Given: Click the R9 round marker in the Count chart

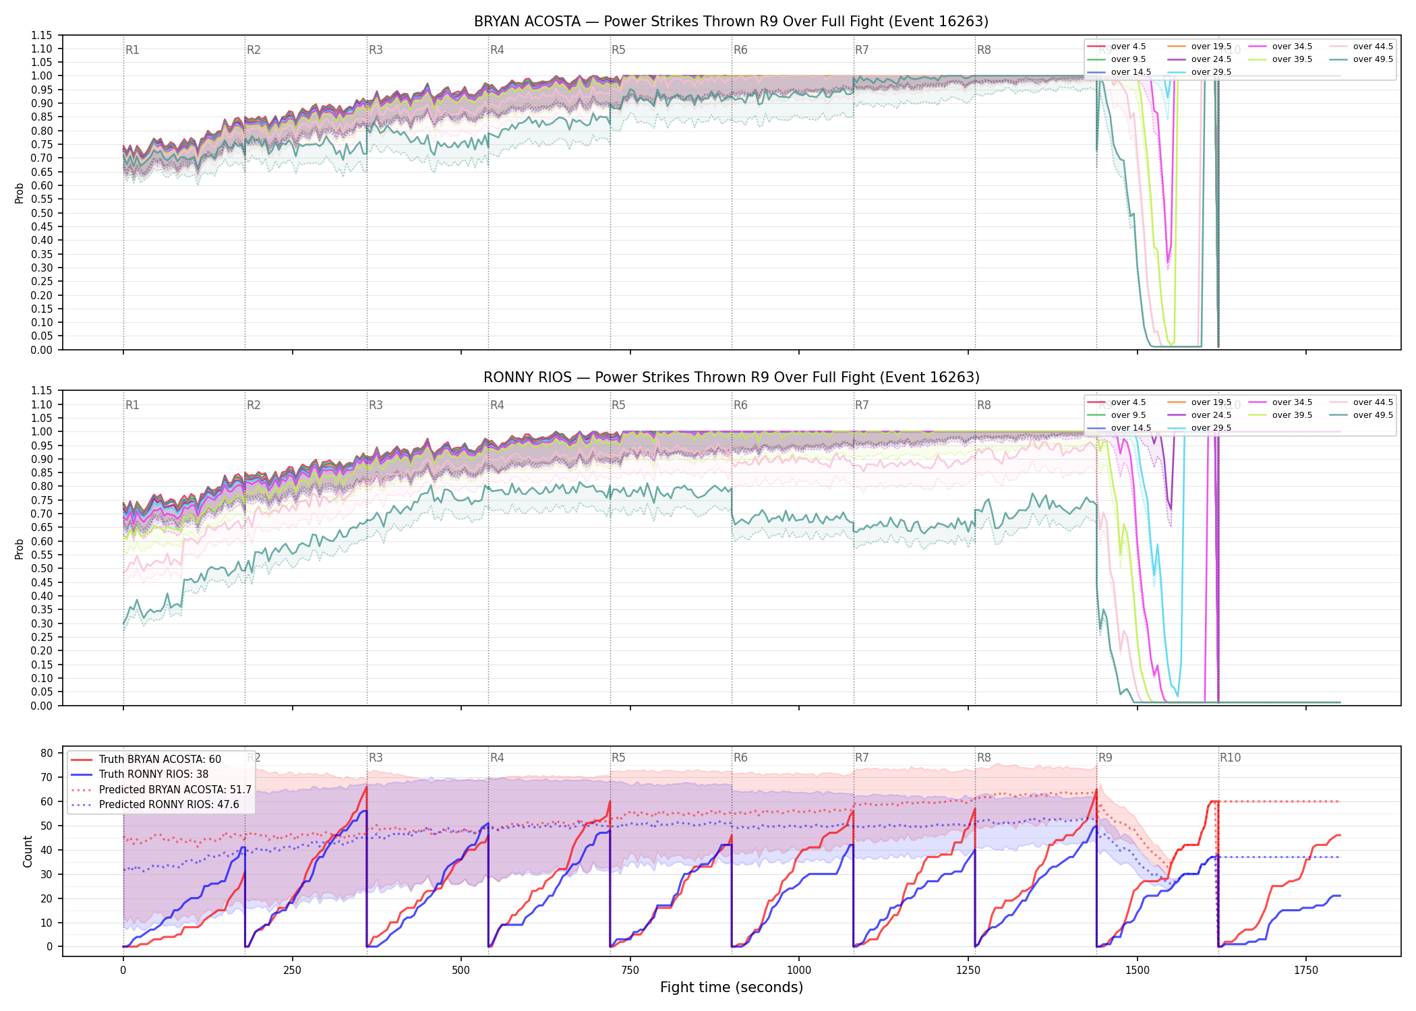Looking at the screenshot, I should pyautogui.click(x=1105, y=758).
